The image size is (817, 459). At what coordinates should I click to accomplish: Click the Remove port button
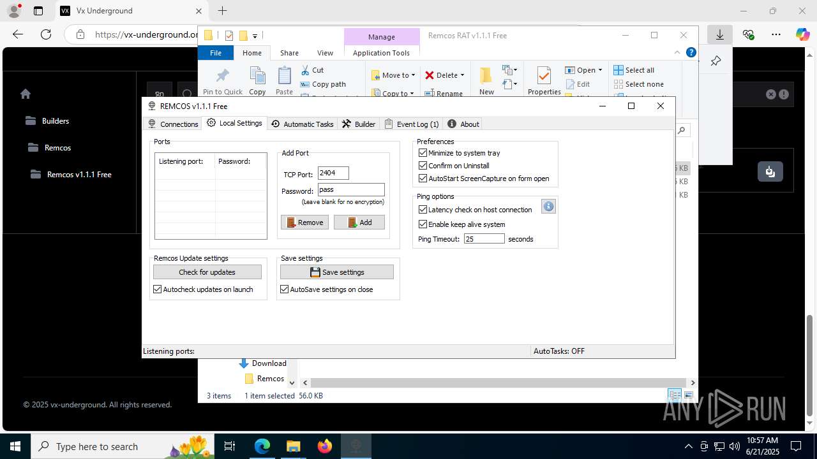tap(304, 222)
